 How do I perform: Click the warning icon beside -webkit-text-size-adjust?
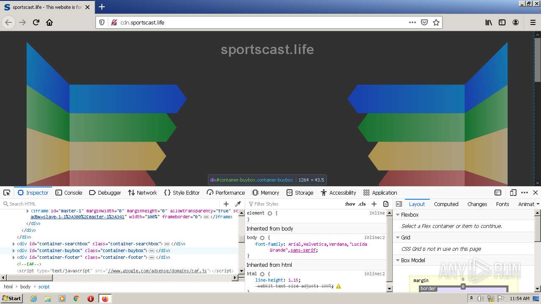tap(339, 286)
